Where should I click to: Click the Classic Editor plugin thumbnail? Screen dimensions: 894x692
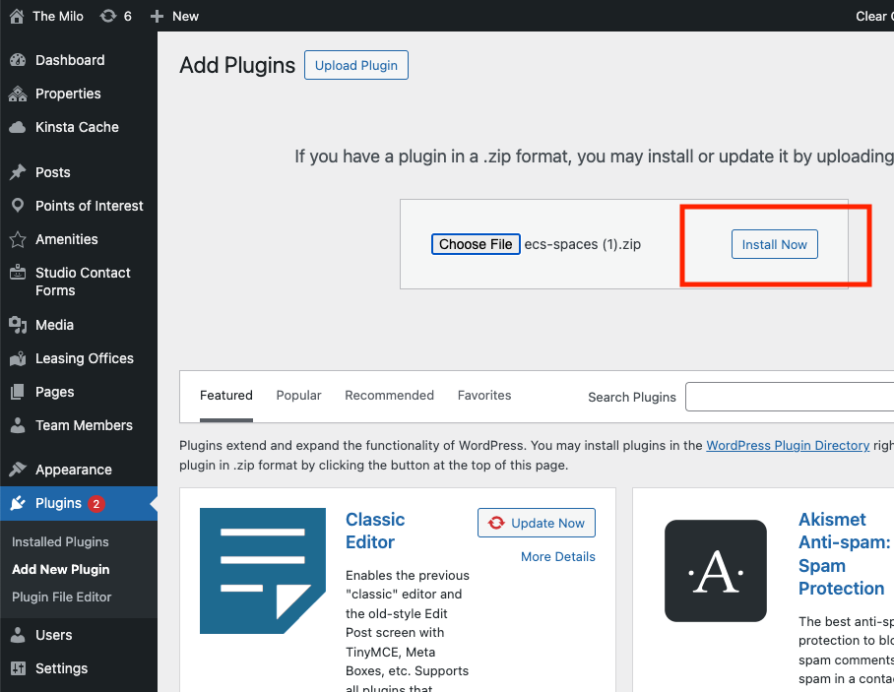click(262, 571)
